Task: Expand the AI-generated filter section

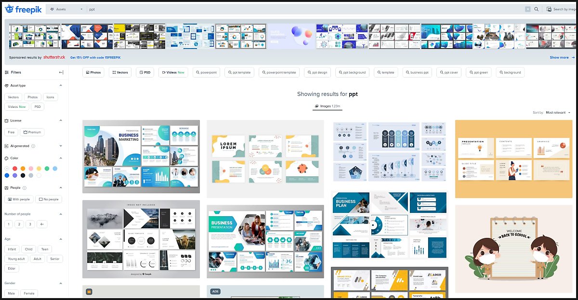Action: 61,146
